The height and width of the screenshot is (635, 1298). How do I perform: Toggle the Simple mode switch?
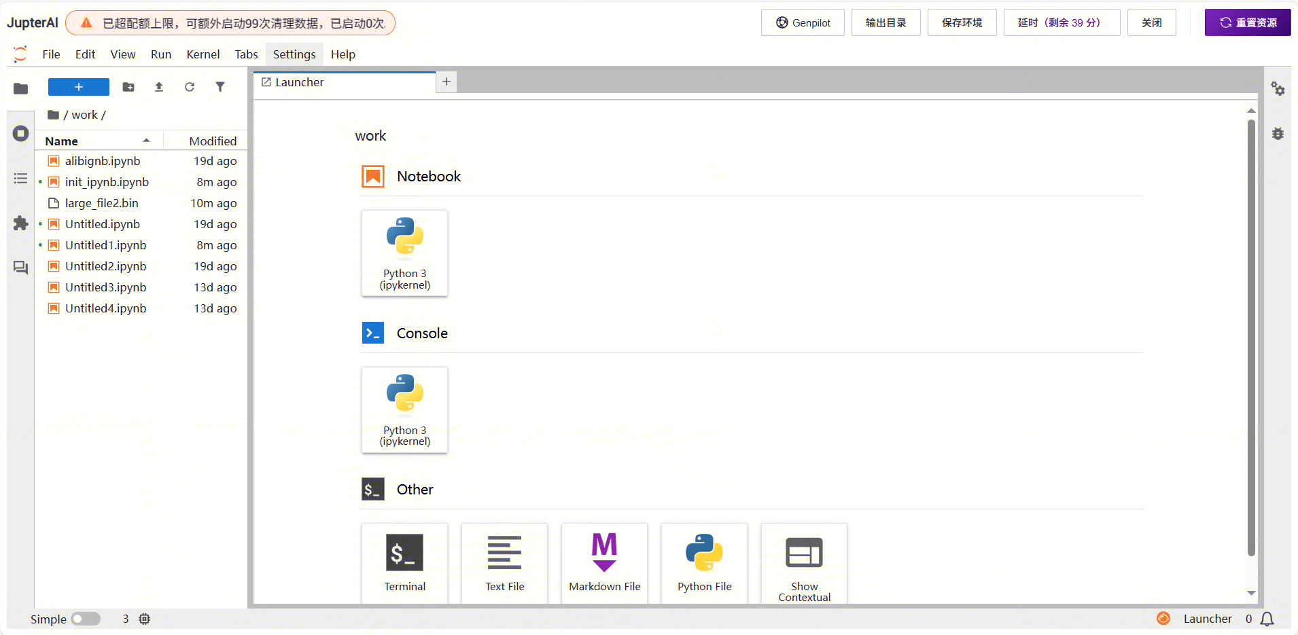(x=86, y=619)
